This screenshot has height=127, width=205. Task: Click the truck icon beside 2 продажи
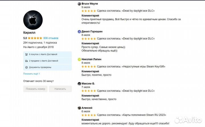(26, 61)
